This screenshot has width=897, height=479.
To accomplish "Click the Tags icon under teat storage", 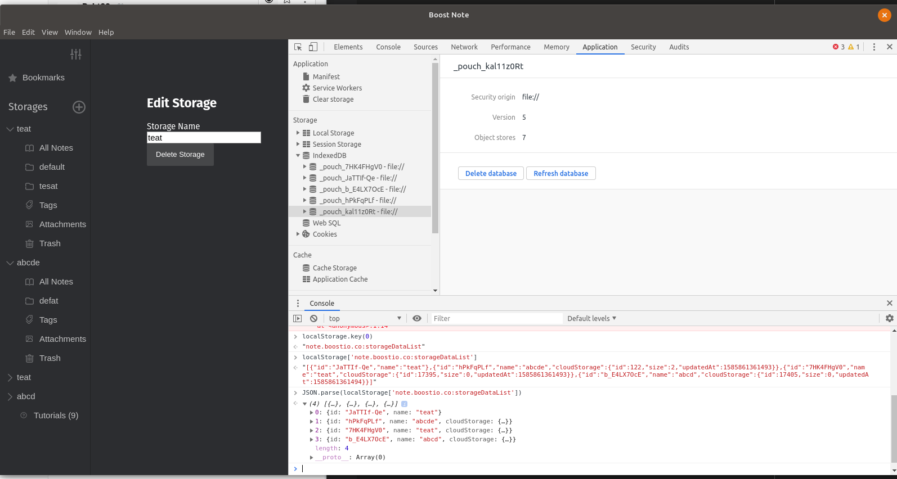I will click(x=29, y=205).
